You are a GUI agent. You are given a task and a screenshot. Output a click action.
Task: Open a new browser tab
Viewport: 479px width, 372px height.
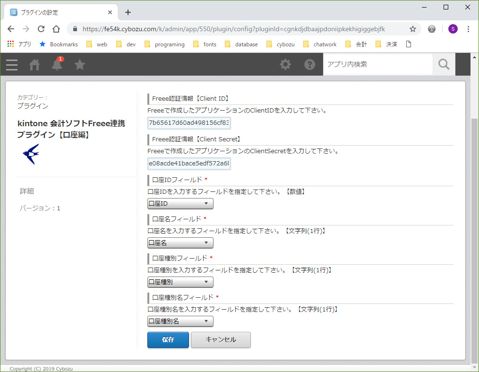click(128, 12)
